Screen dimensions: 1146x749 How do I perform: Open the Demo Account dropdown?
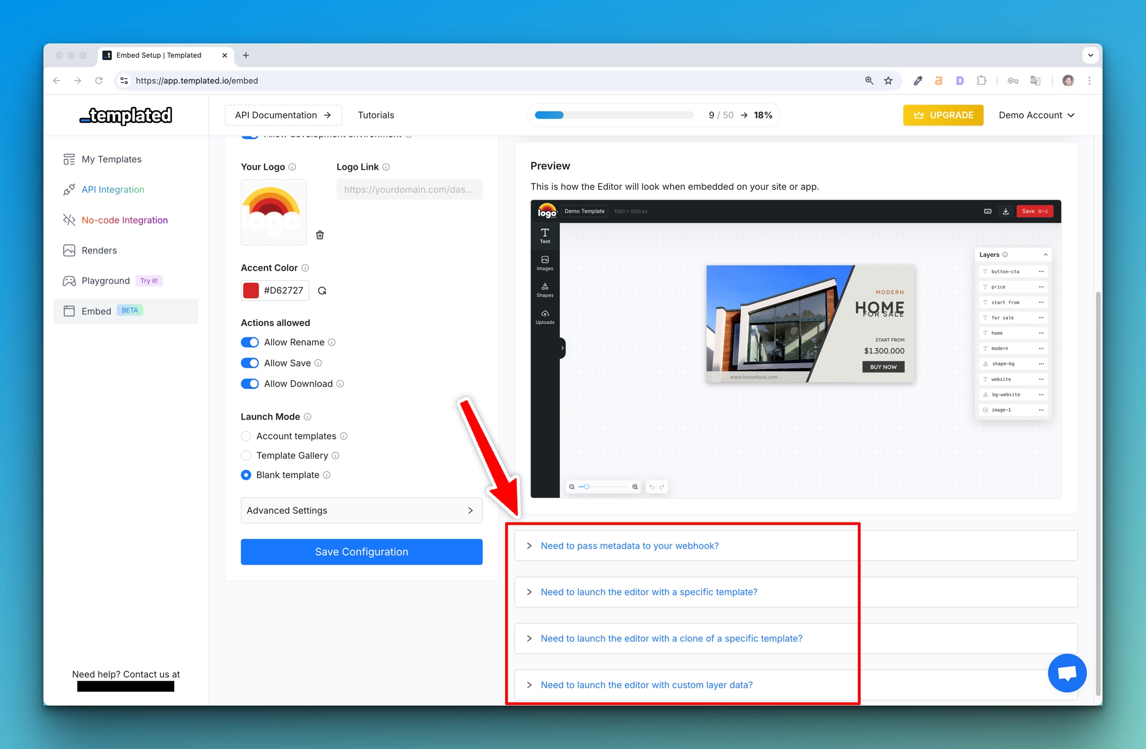[x=1036, y=115]
